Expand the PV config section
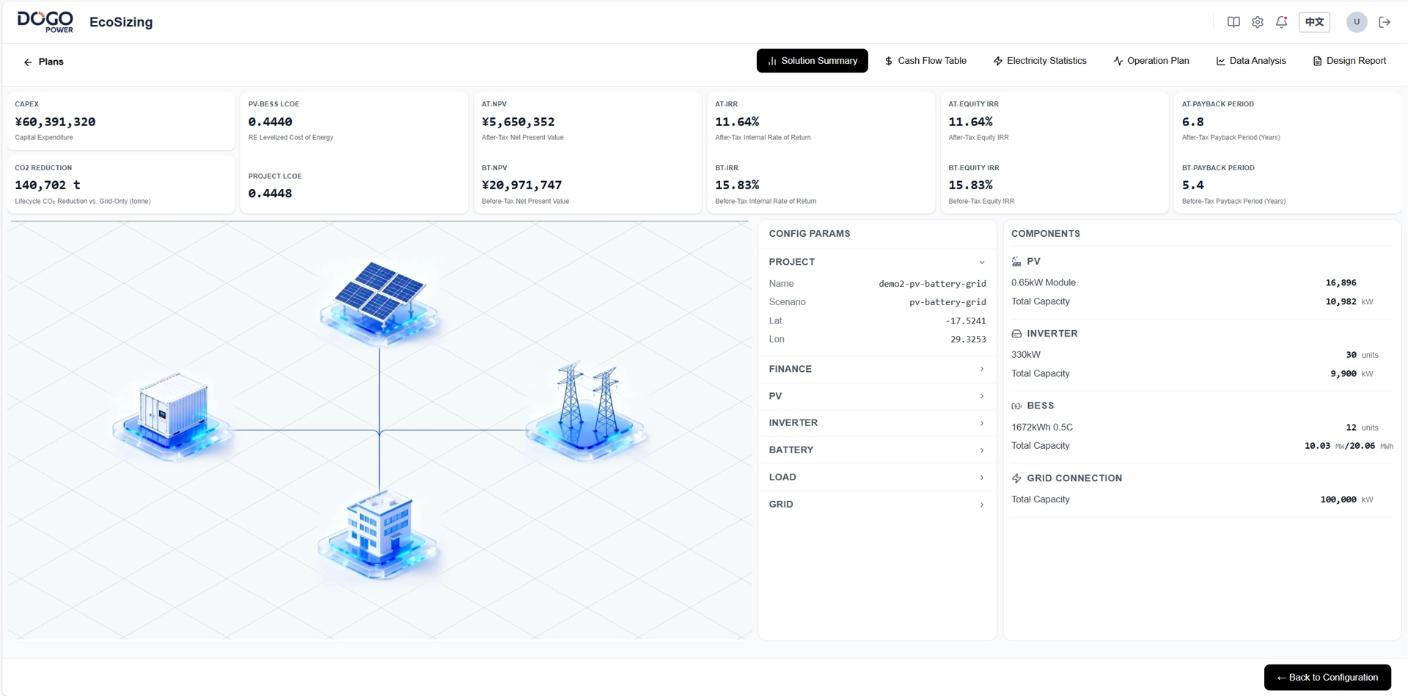Image resolution: width=1408 pixels, height=696 pixels. pos(877,396)
